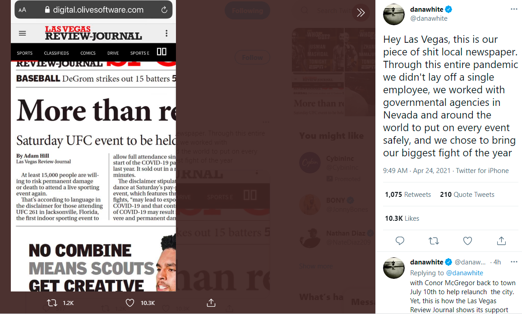Image resolution: width=522 pixels, height=314 pixels.
Task: Collapse the tweet sidebar with double-chevron icon
Action: 360,13
